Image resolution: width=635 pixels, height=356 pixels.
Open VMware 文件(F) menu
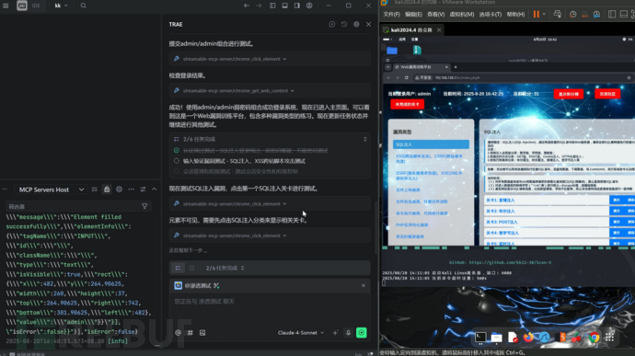[392, 14]
